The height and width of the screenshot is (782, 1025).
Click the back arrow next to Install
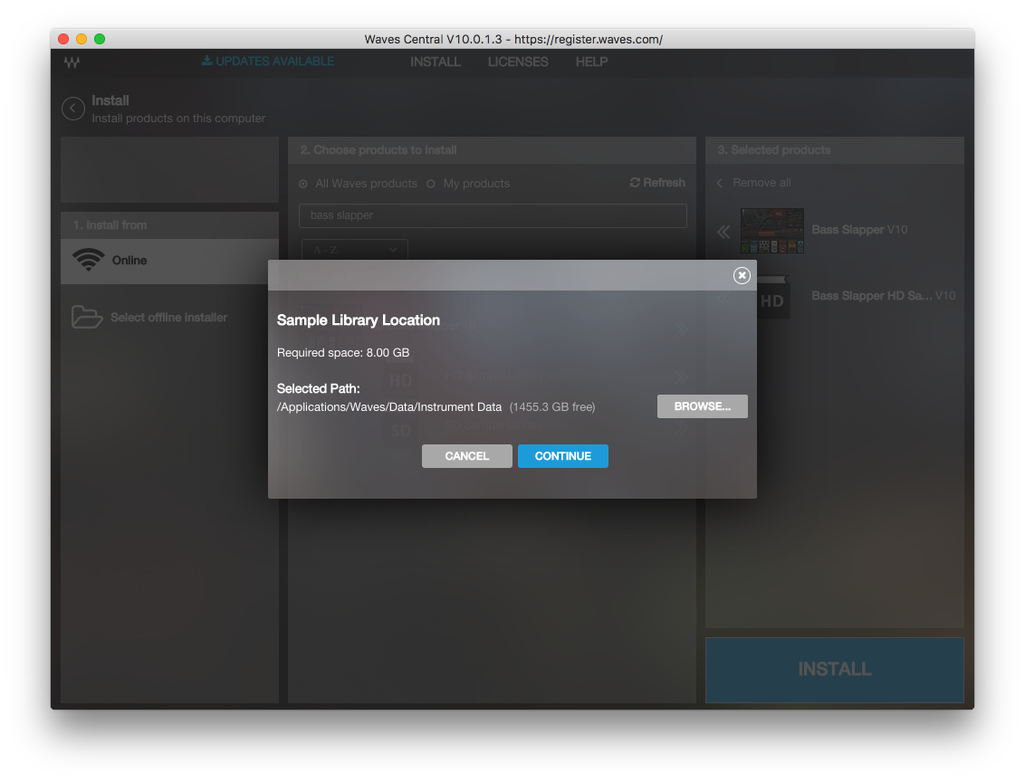pyautogui.click(x=73, y=109)
